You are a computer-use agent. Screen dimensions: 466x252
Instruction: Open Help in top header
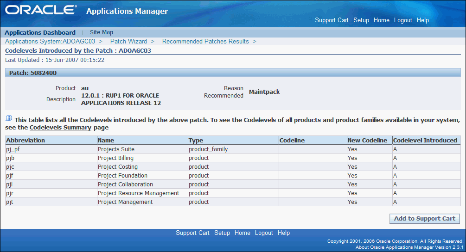422,20
